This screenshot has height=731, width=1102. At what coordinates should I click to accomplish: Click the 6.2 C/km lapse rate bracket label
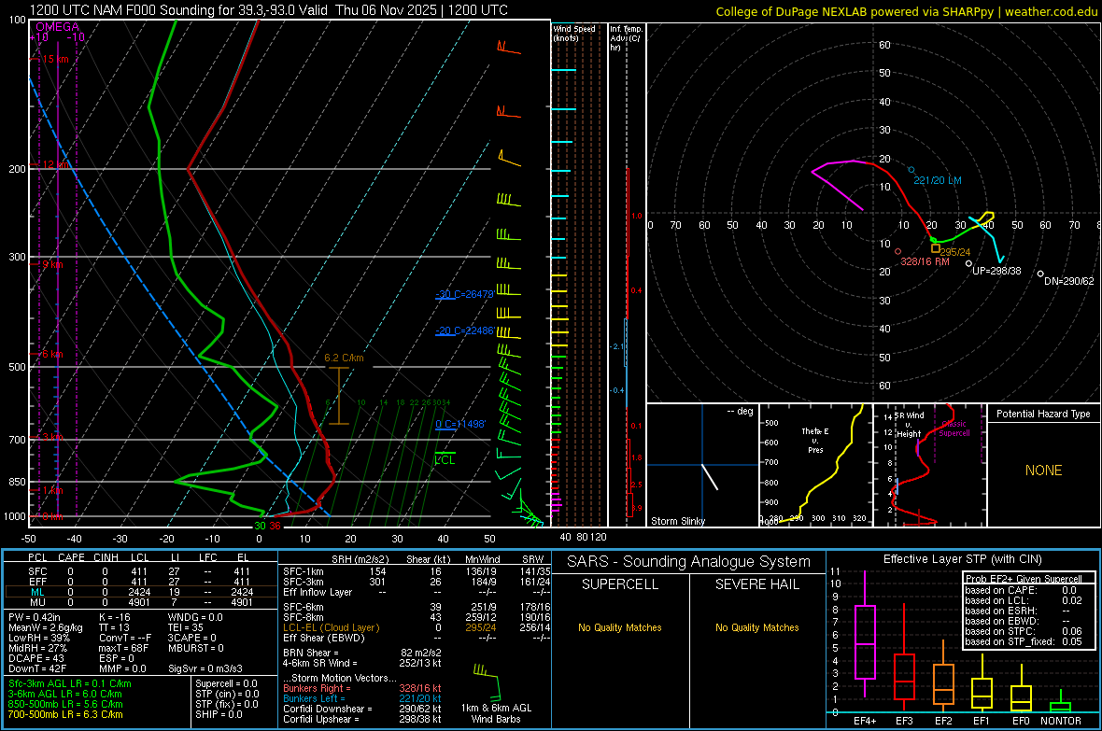344,358
